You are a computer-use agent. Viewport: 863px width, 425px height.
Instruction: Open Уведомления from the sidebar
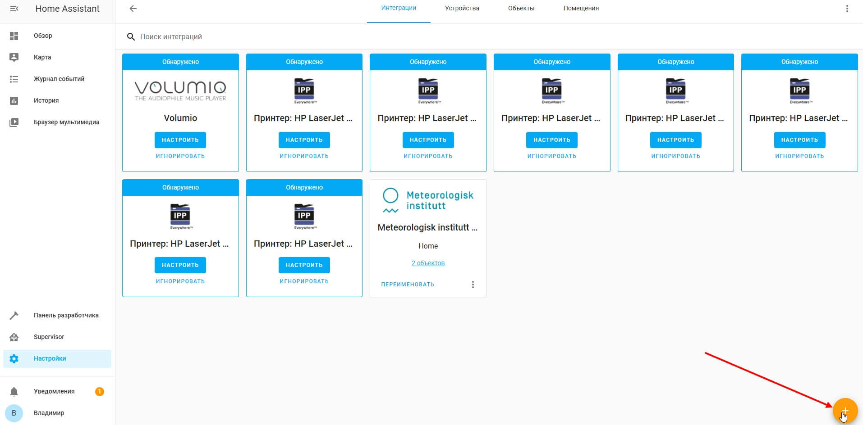(54, 391)
